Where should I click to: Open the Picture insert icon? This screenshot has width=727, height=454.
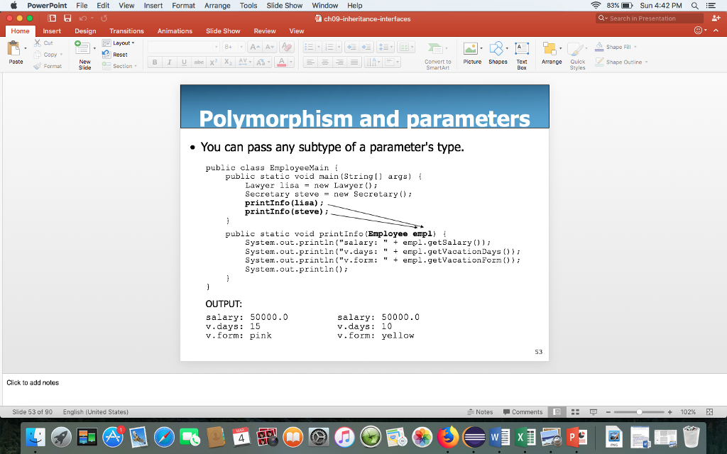(x=470, y=48)
